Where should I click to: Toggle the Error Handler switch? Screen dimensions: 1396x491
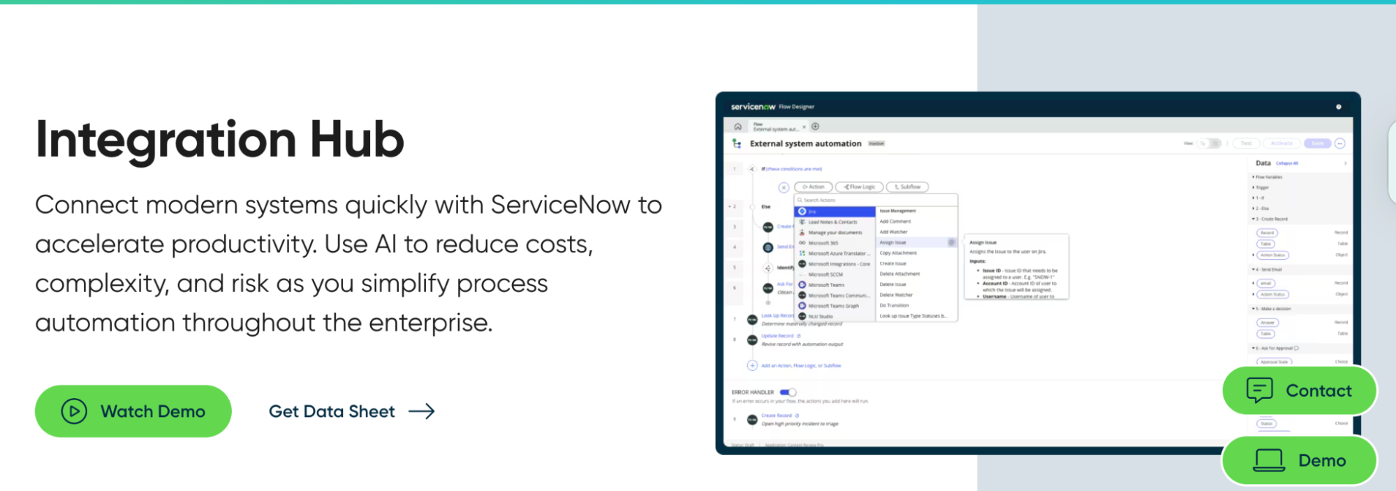tap(788, 393)
